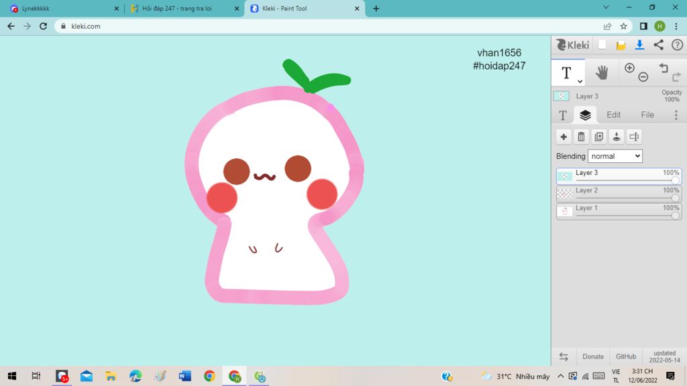Image resolution: width=687 pixels, height=386 pixels.
Task: Download the drawing with the blue arrow
Action: point(639,45)
